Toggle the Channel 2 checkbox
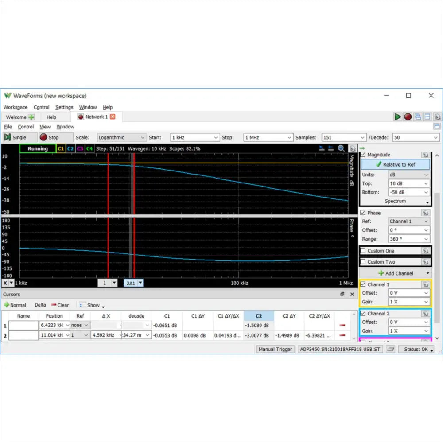This screenshot has height=443, width=443. point(363,314)
